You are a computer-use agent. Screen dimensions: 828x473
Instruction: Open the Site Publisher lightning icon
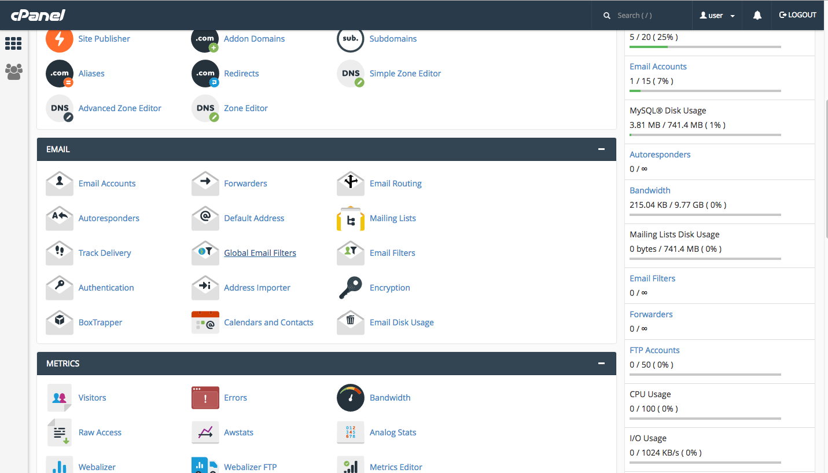59,39
